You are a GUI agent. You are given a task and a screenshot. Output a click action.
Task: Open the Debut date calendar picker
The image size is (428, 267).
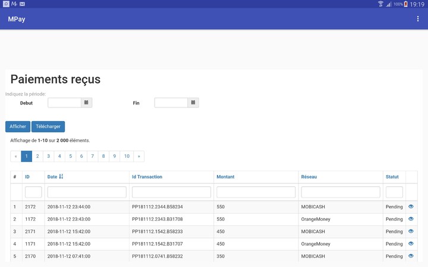86,103
